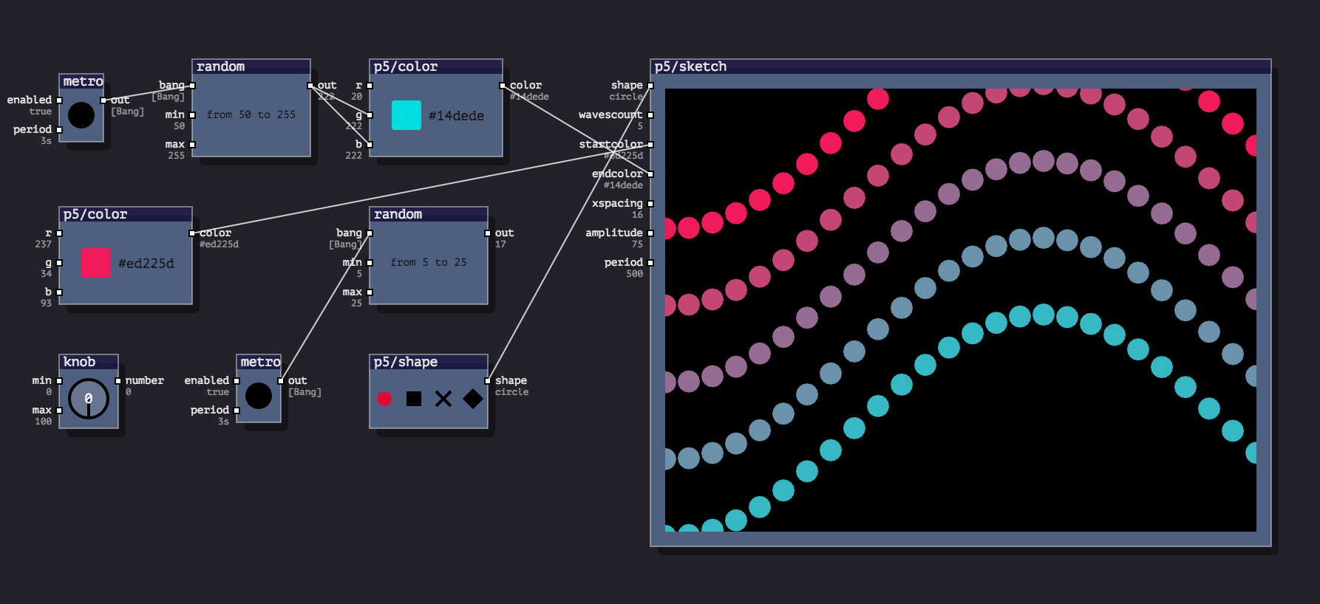Click the p5/shape node title bar
This screenshot has height=604, width=1320.
tap(429, 362)
